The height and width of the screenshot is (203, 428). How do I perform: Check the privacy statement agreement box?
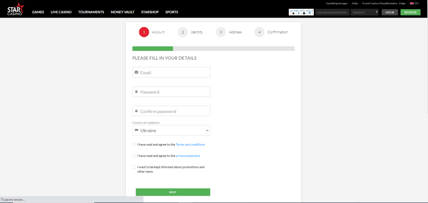(x=134, y=156)
